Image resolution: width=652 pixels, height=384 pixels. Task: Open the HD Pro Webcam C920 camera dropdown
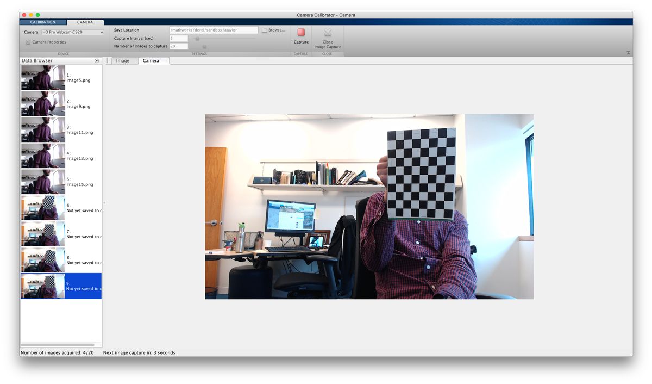point(72,32)
